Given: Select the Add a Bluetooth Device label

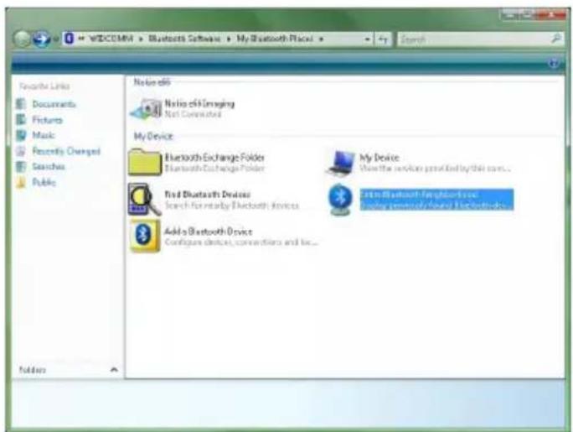Looking at the screenshot, I should tap(208, 232).
